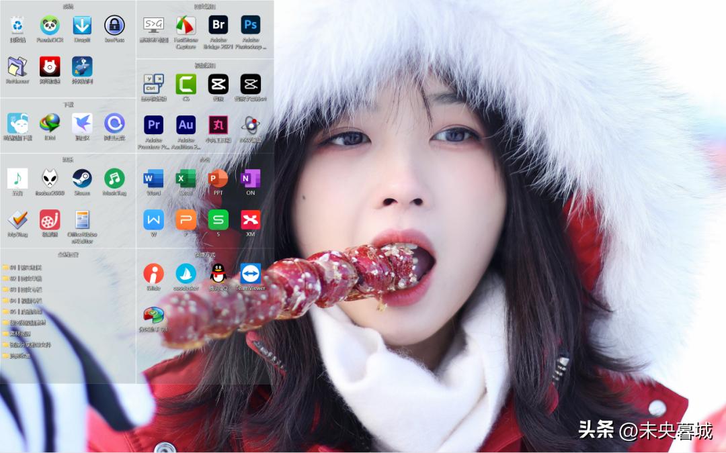Launch the pink 丸 toolbox icon

(x=218, y=125)
